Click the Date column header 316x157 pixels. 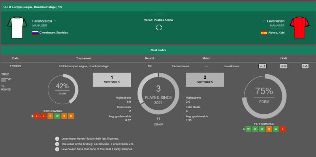pyautogui.click(x=15, y=58)
